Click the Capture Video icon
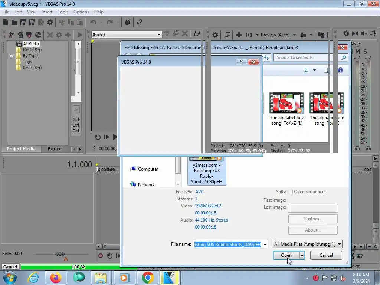The image size is (380, 285). pyautogui.click(x=29, y=35)
